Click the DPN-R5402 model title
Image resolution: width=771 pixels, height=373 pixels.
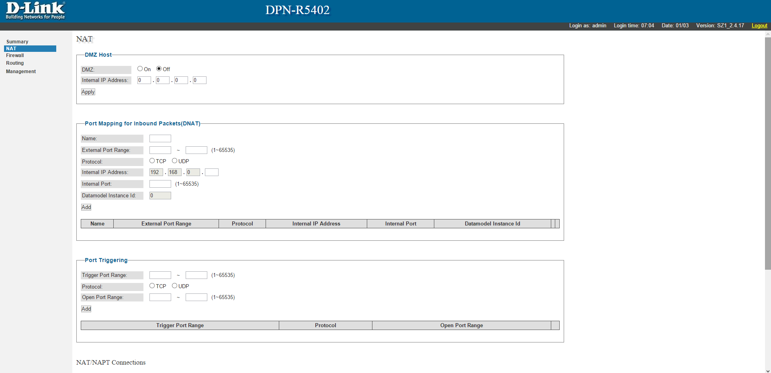coord(297,10)
